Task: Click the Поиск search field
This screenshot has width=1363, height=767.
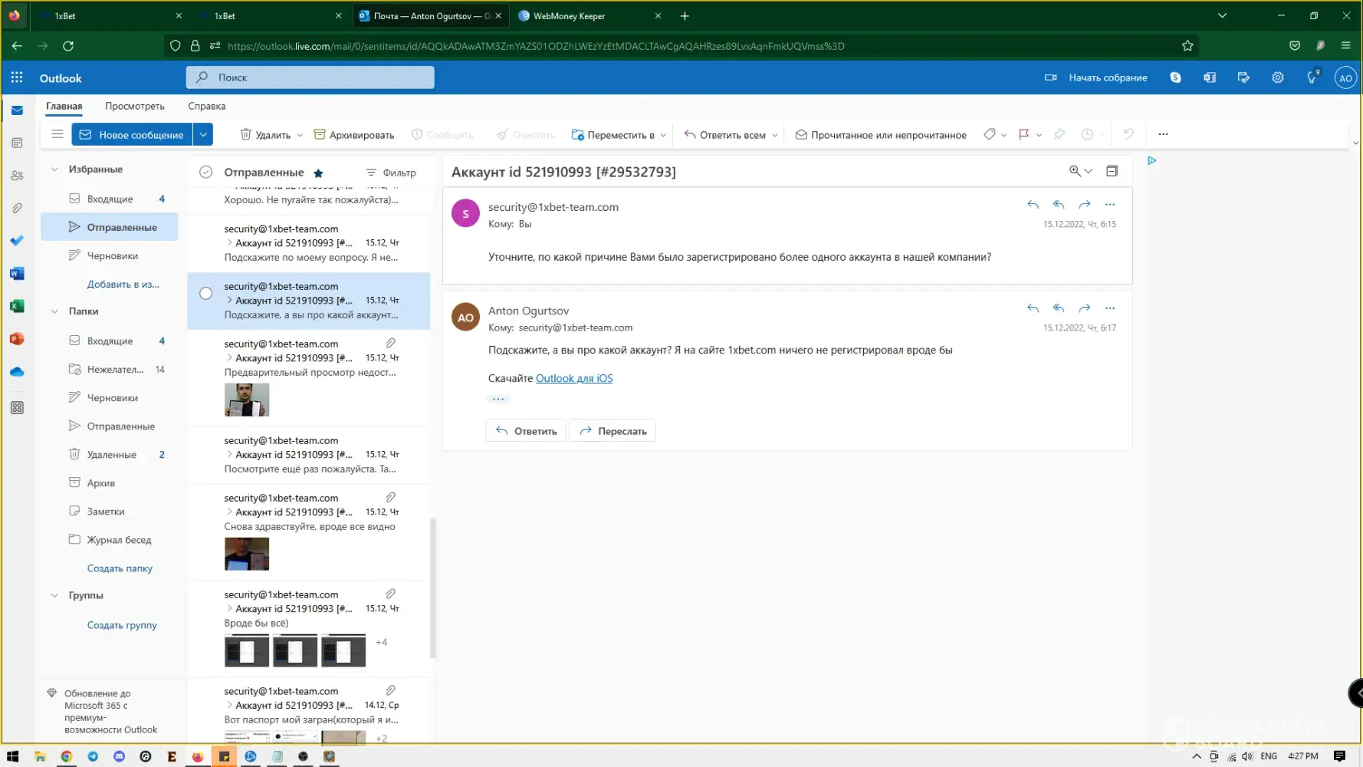Action: click(310, 77)
